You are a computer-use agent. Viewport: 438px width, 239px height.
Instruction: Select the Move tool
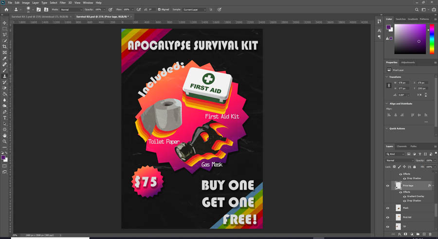point(5,23)
